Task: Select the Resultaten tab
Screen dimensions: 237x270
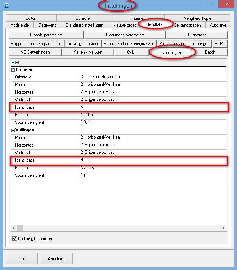Action: click(x=155, y=24)
